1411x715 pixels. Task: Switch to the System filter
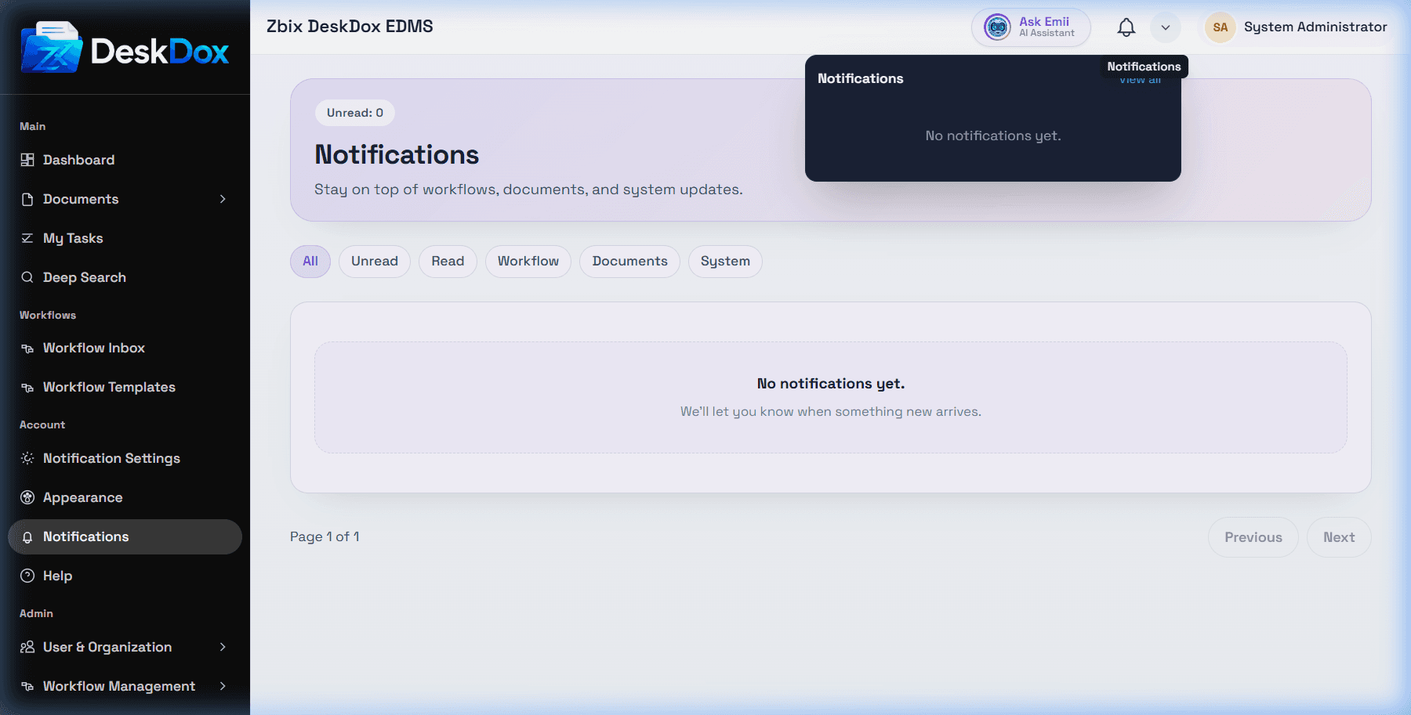(x=725, y=262)
